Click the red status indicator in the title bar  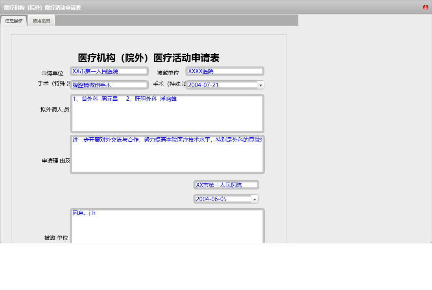coord(426,7)
